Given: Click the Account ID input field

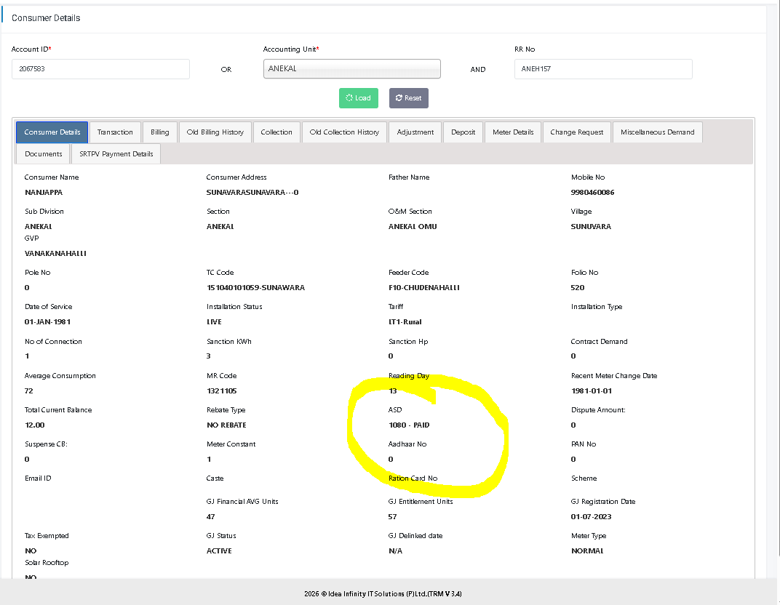Looking at the screenshot, I should [100, 69].
